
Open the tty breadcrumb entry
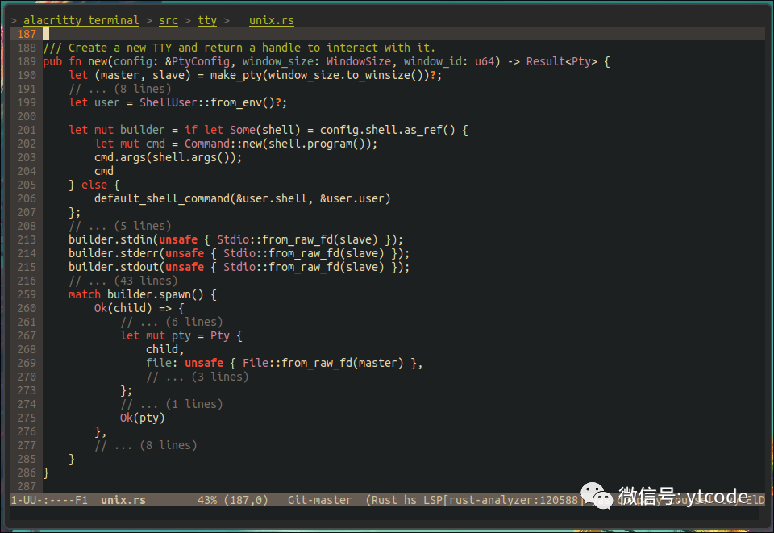point(206,20)
